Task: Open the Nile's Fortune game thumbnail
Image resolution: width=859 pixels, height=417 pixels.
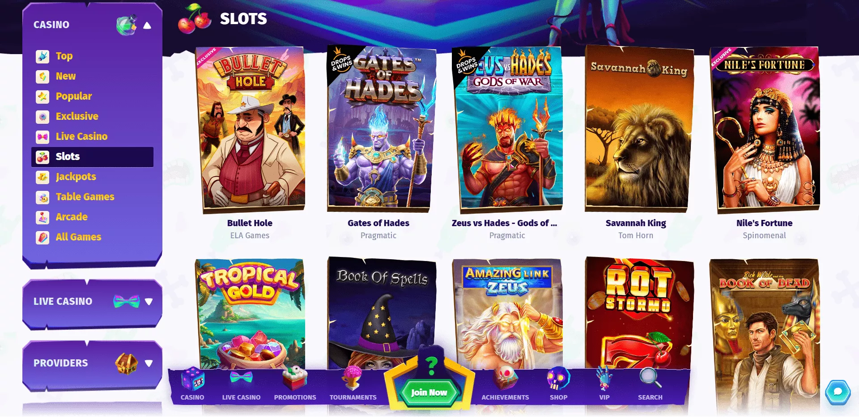Action: point(765,129)
